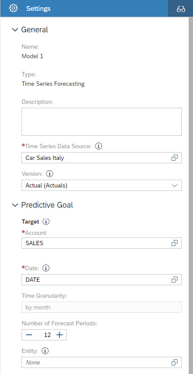Increase Number of Forecast Periods
193x374 pixels.
(x=59, y=335)
